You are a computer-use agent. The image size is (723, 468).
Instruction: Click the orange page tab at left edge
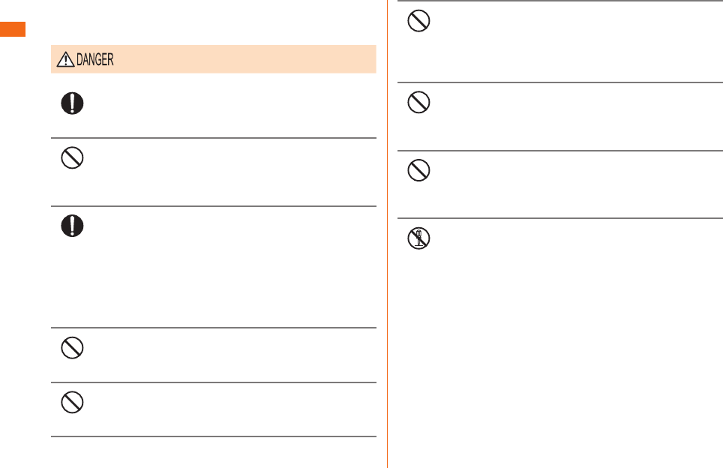tap(13, 29)
